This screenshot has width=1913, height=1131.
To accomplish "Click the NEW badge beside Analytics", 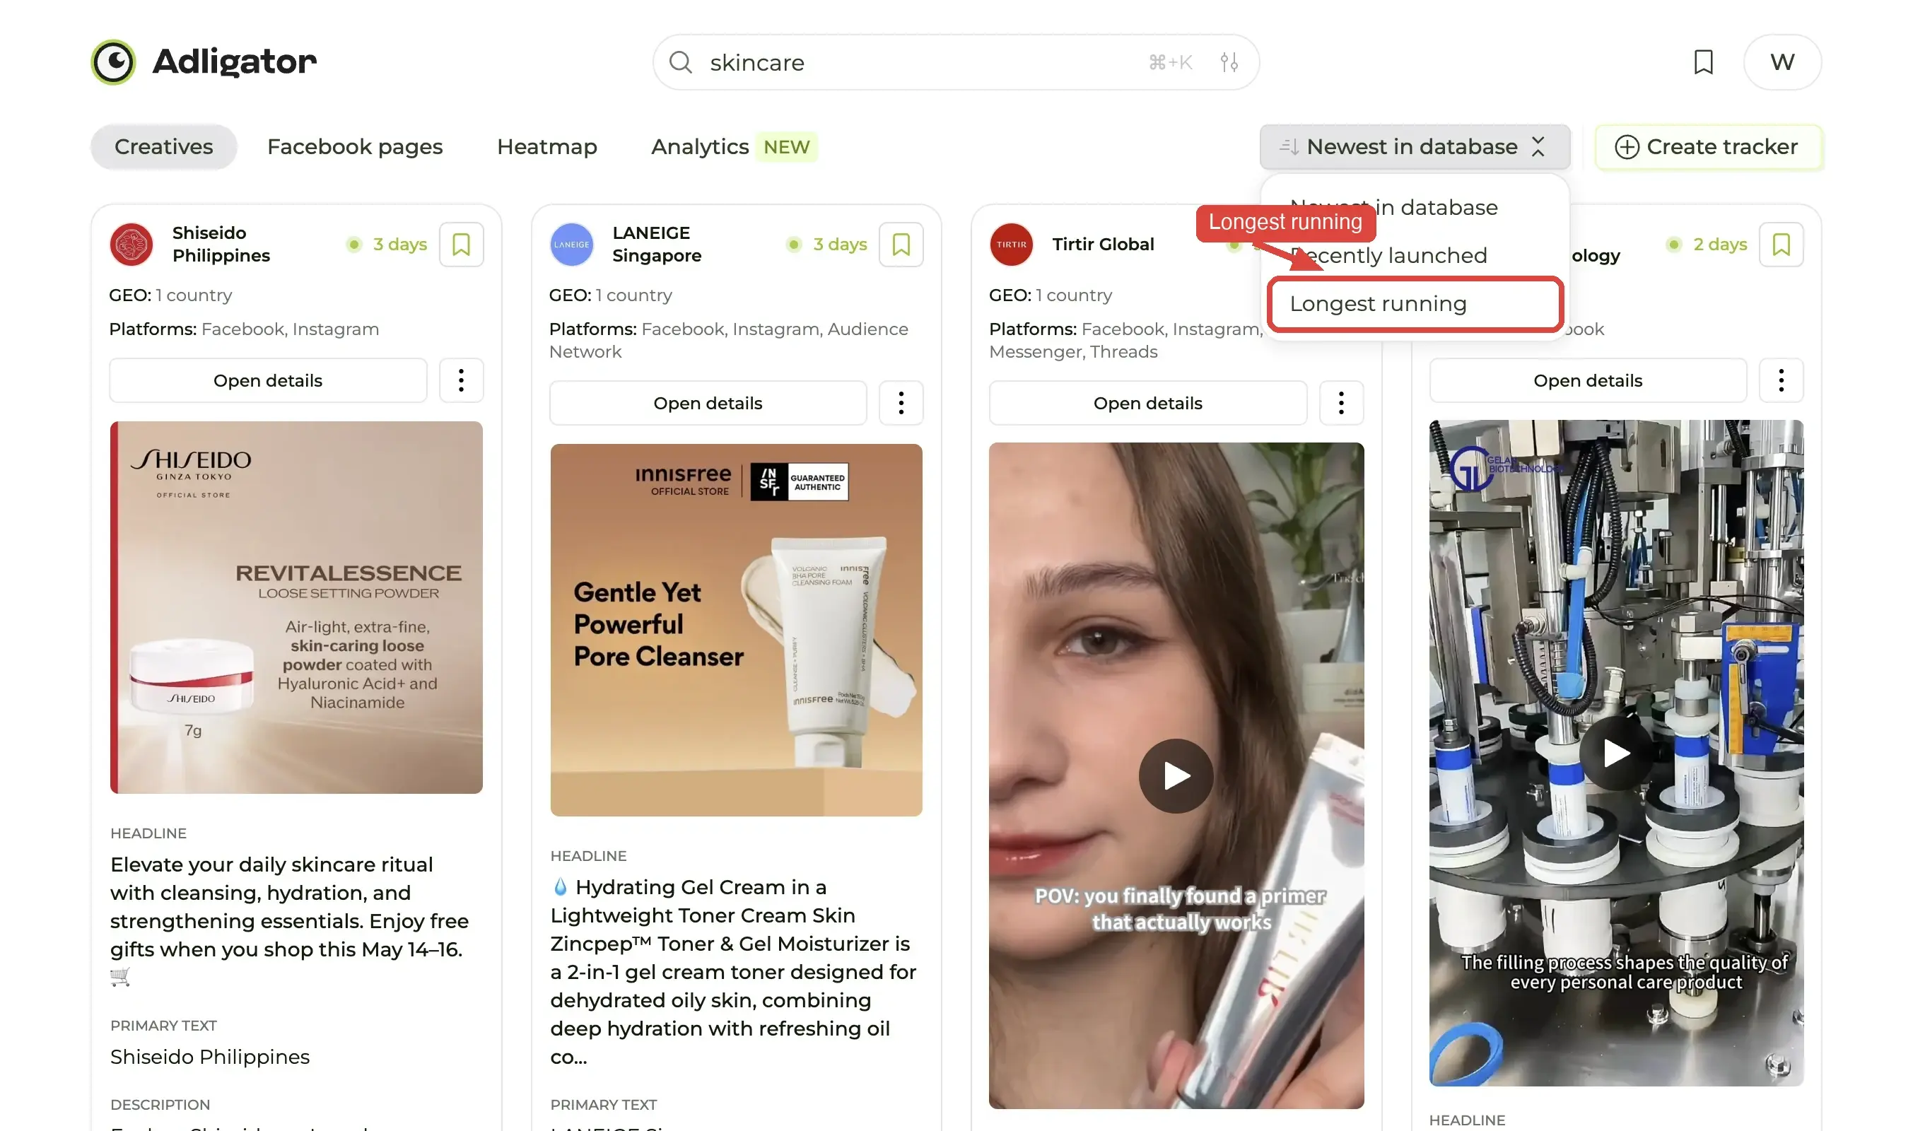I will [x=787, y=147].
